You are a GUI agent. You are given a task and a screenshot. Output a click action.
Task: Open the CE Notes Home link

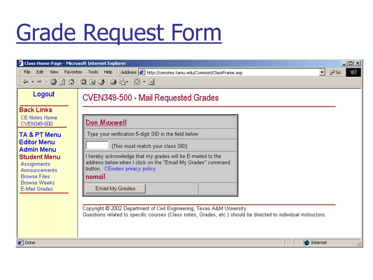[39, 118]
